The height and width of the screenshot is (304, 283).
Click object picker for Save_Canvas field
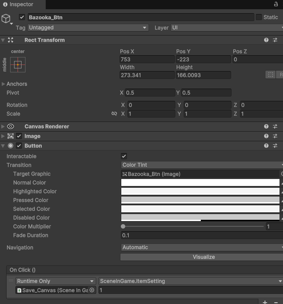pos(92,290)
